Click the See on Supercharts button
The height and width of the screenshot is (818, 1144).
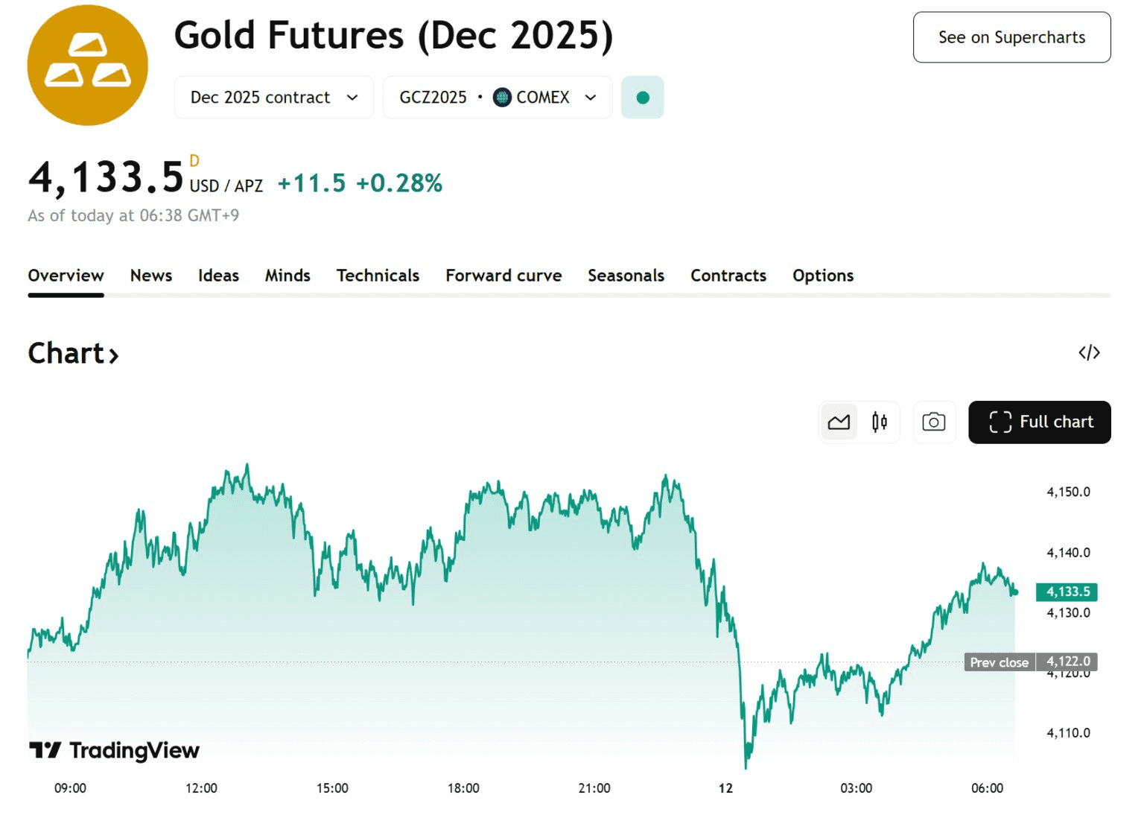tap(1011, 37)
